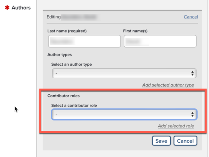Click the up-down arrows on author type selector
This screenshot has height=157, width=209.
click(192, 73)
